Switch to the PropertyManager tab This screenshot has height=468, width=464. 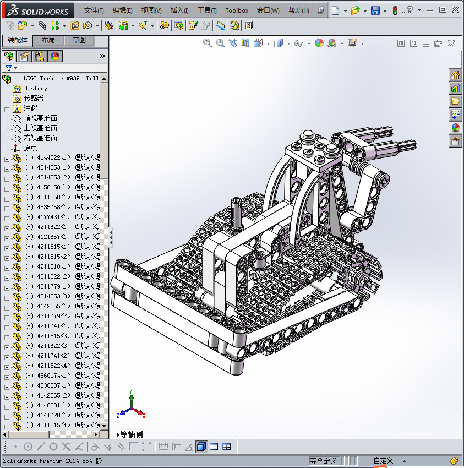coord(24,56)
